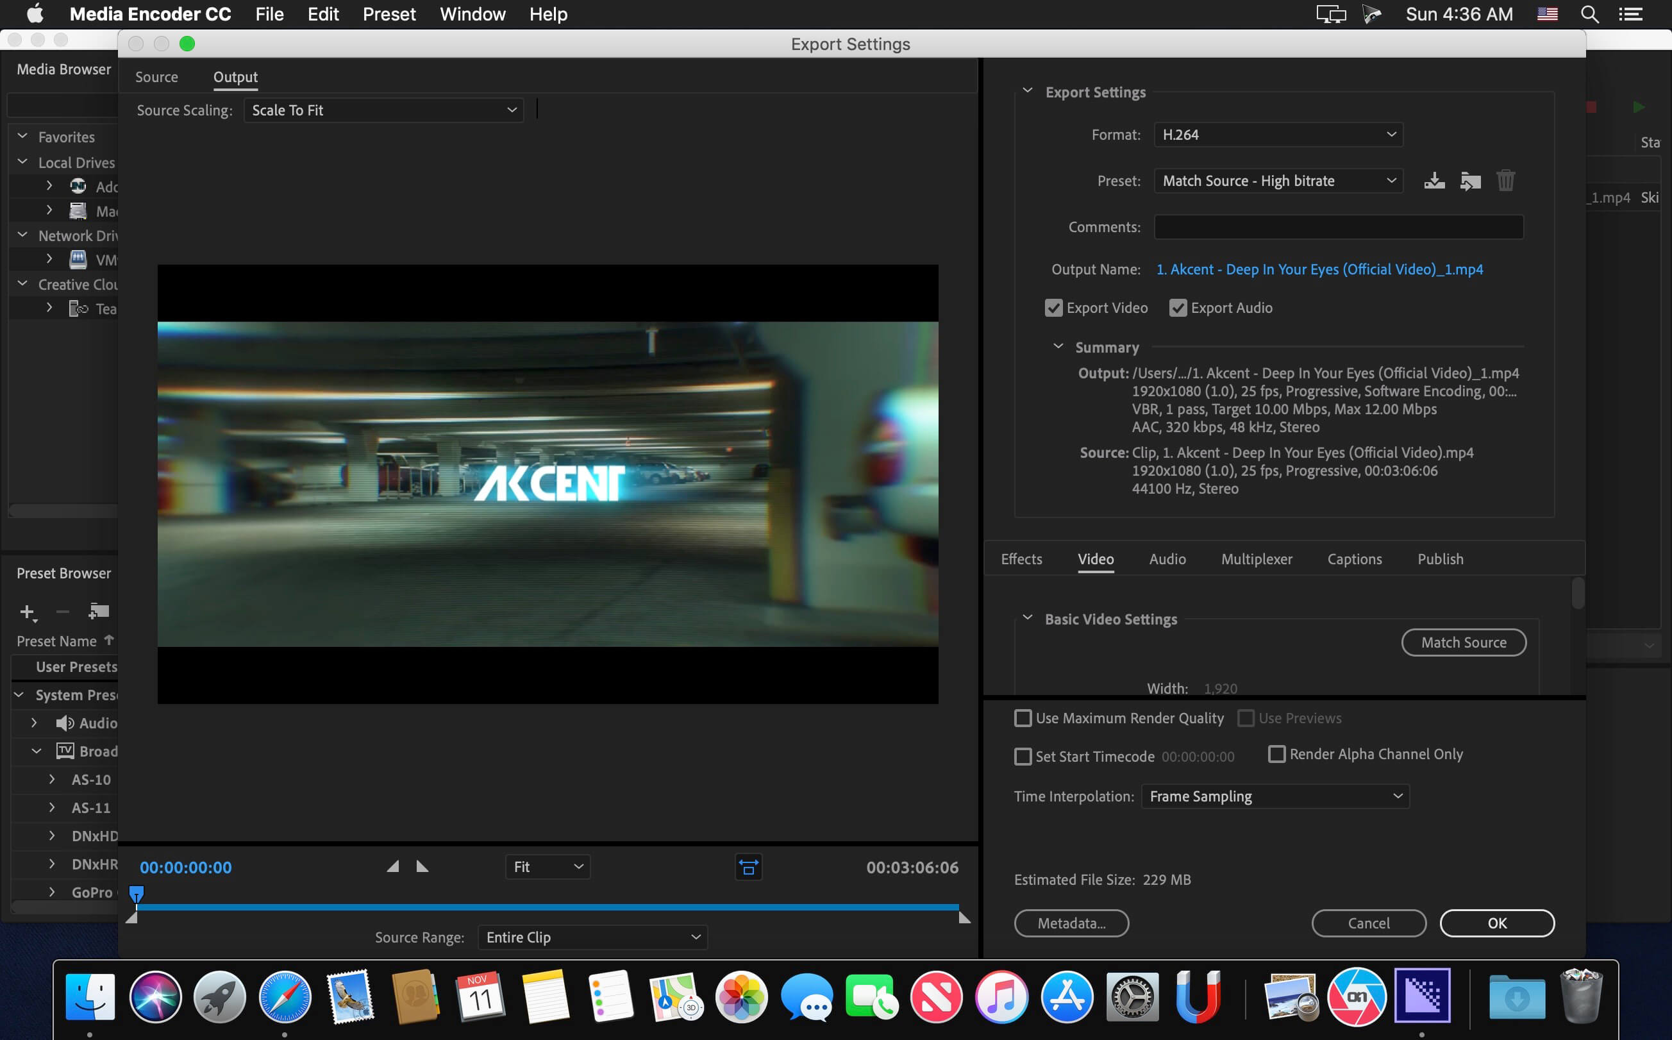Screen dimensions: 1672x1040
Task: Click the Publish tab in settings
Action: [1440, 558]
